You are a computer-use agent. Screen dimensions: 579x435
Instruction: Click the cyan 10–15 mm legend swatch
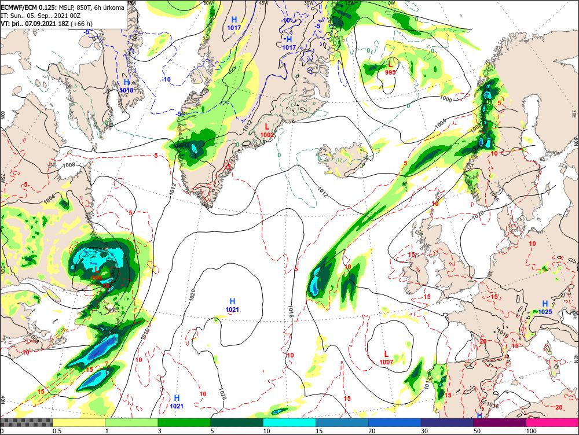coord(289,422)
